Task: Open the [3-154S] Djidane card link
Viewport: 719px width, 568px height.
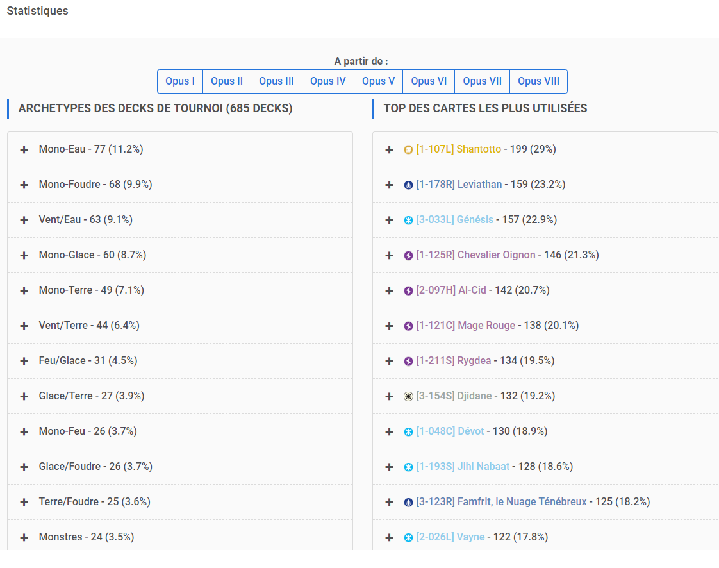Action: coord(454,396)
